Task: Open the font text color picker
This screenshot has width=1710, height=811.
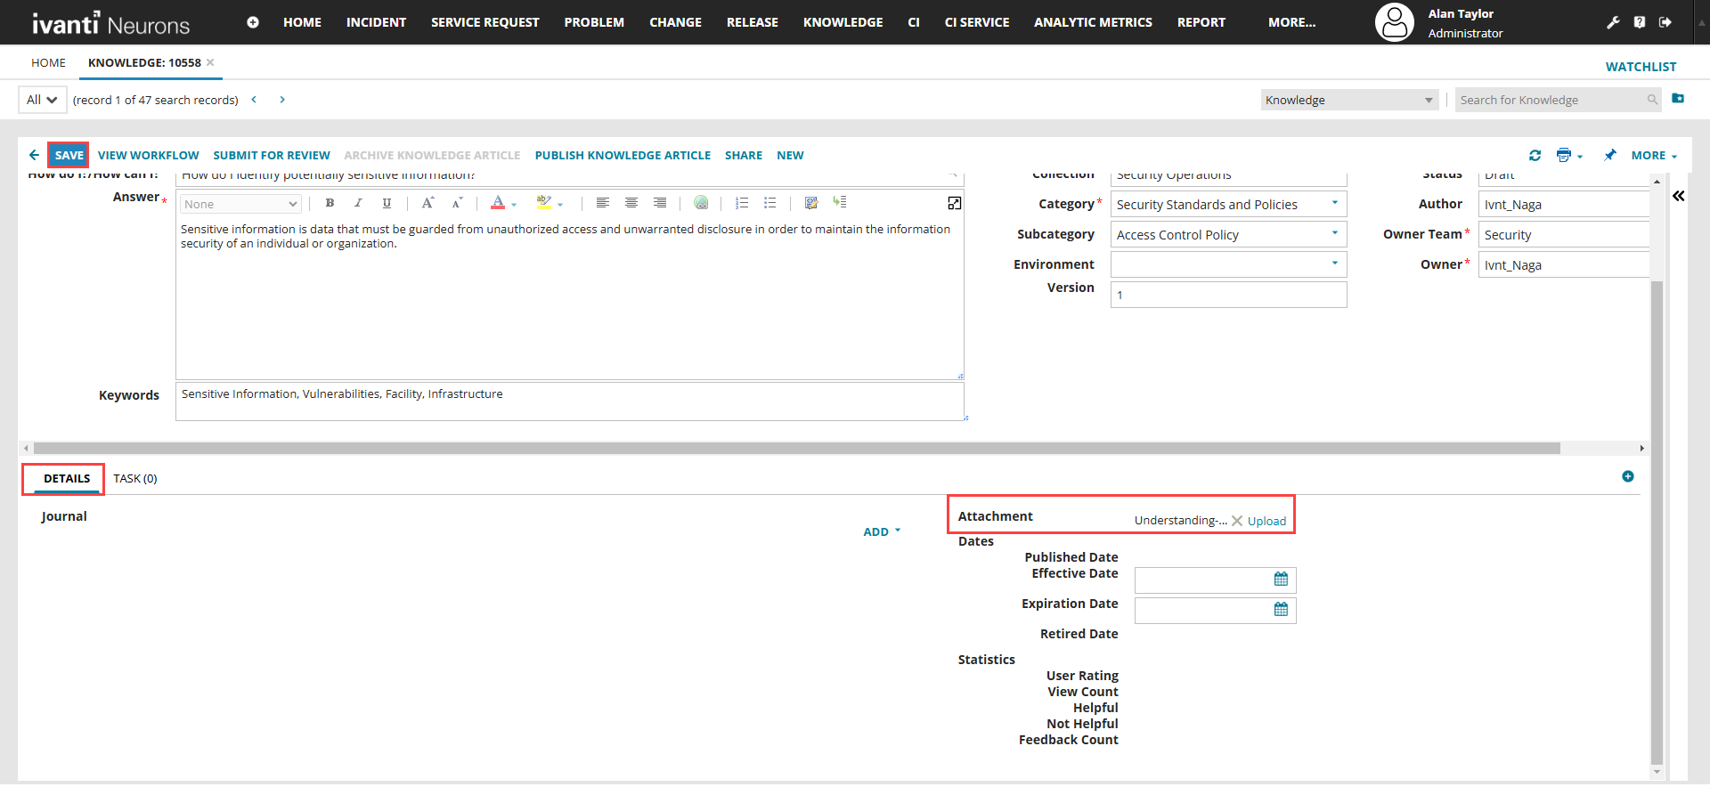Action: point(499,203)
